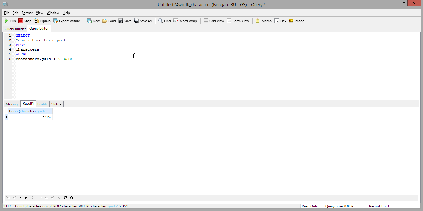Open the View menu

(x=39, y=13)
